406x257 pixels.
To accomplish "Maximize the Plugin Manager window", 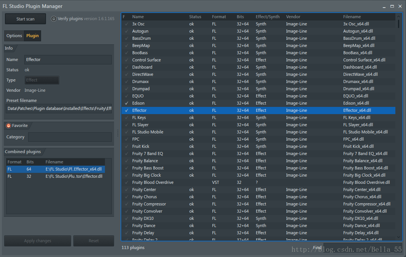I will pos(392,6).
